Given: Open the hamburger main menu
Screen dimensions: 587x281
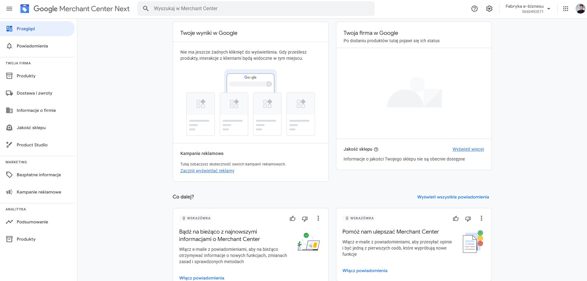Looking at the screenshot, I should click(9, 9).
